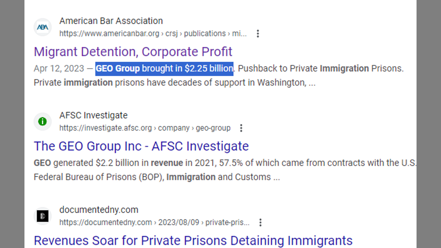Click the investigate.afsc.org breadcrumb URL

tap(145, 128)
